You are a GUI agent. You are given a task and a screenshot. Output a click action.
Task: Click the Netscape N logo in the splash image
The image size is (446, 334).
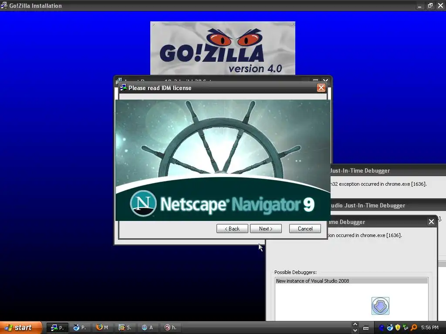(143, 204)
